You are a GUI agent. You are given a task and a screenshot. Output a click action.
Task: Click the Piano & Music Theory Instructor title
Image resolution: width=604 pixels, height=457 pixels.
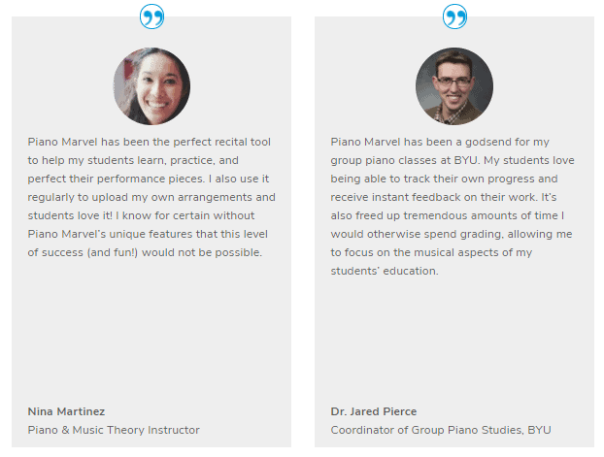[x=114, y=430]
